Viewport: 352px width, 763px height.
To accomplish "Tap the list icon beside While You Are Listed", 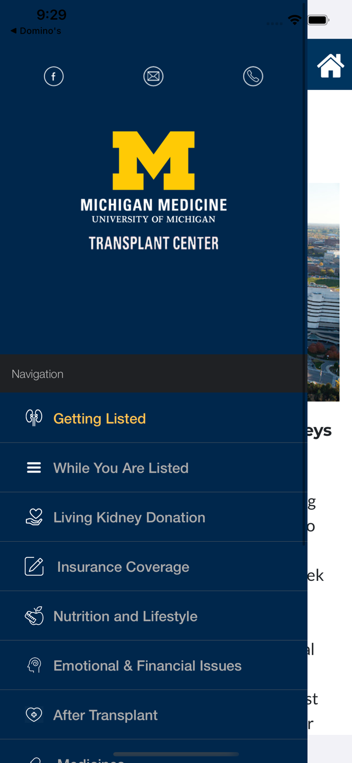I will click(34, 467).
